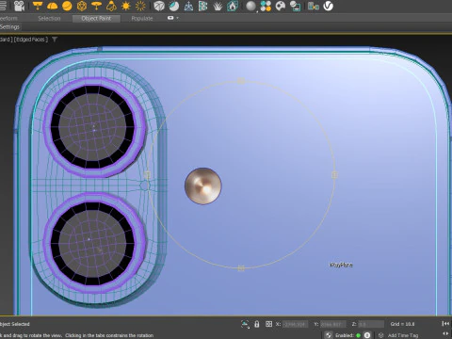Toggle the selection lock padlock

[x=257, y=324]
